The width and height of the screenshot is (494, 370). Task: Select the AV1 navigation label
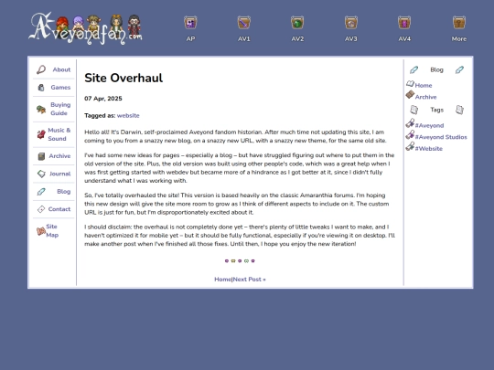(x=244, y=39)
